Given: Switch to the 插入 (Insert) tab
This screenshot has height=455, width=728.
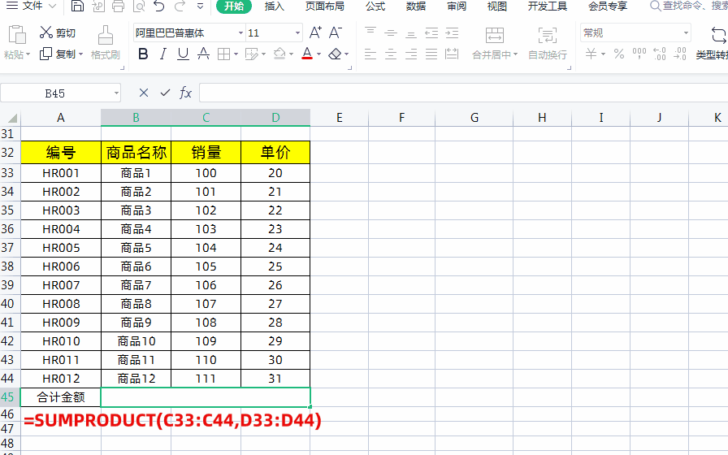Looking at the screenshot, I should pos(275,6).
